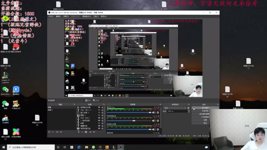This screenshot has width=267, height=150.
Task: Open the 文件(F) menu in OBS
Action: tap(51, 16)
